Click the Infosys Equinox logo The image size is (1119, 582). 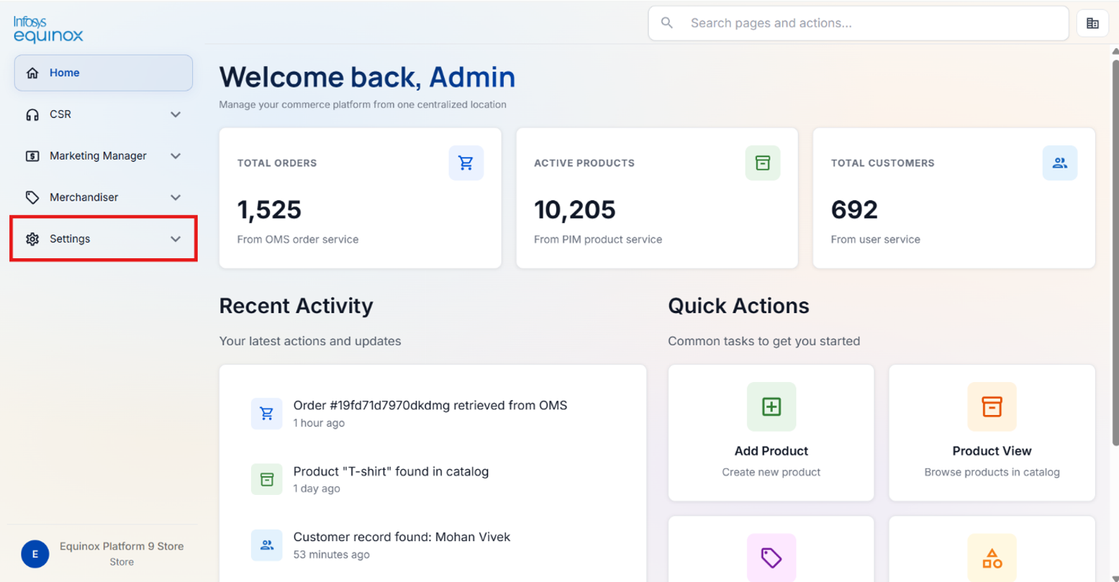[48, 29]
